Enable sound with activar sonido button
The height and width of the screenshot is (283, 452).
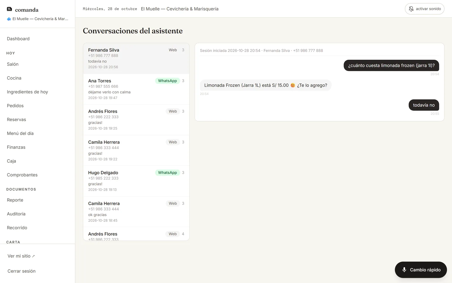pos(425,9)
